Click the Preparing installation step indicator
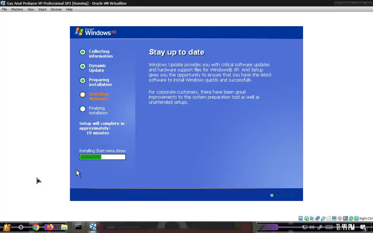Screen dimensions: 373x233 coord(83,80)
